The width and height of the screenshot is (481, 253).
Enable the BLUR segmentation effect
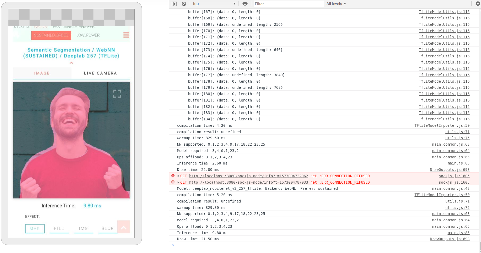[108, 229]
